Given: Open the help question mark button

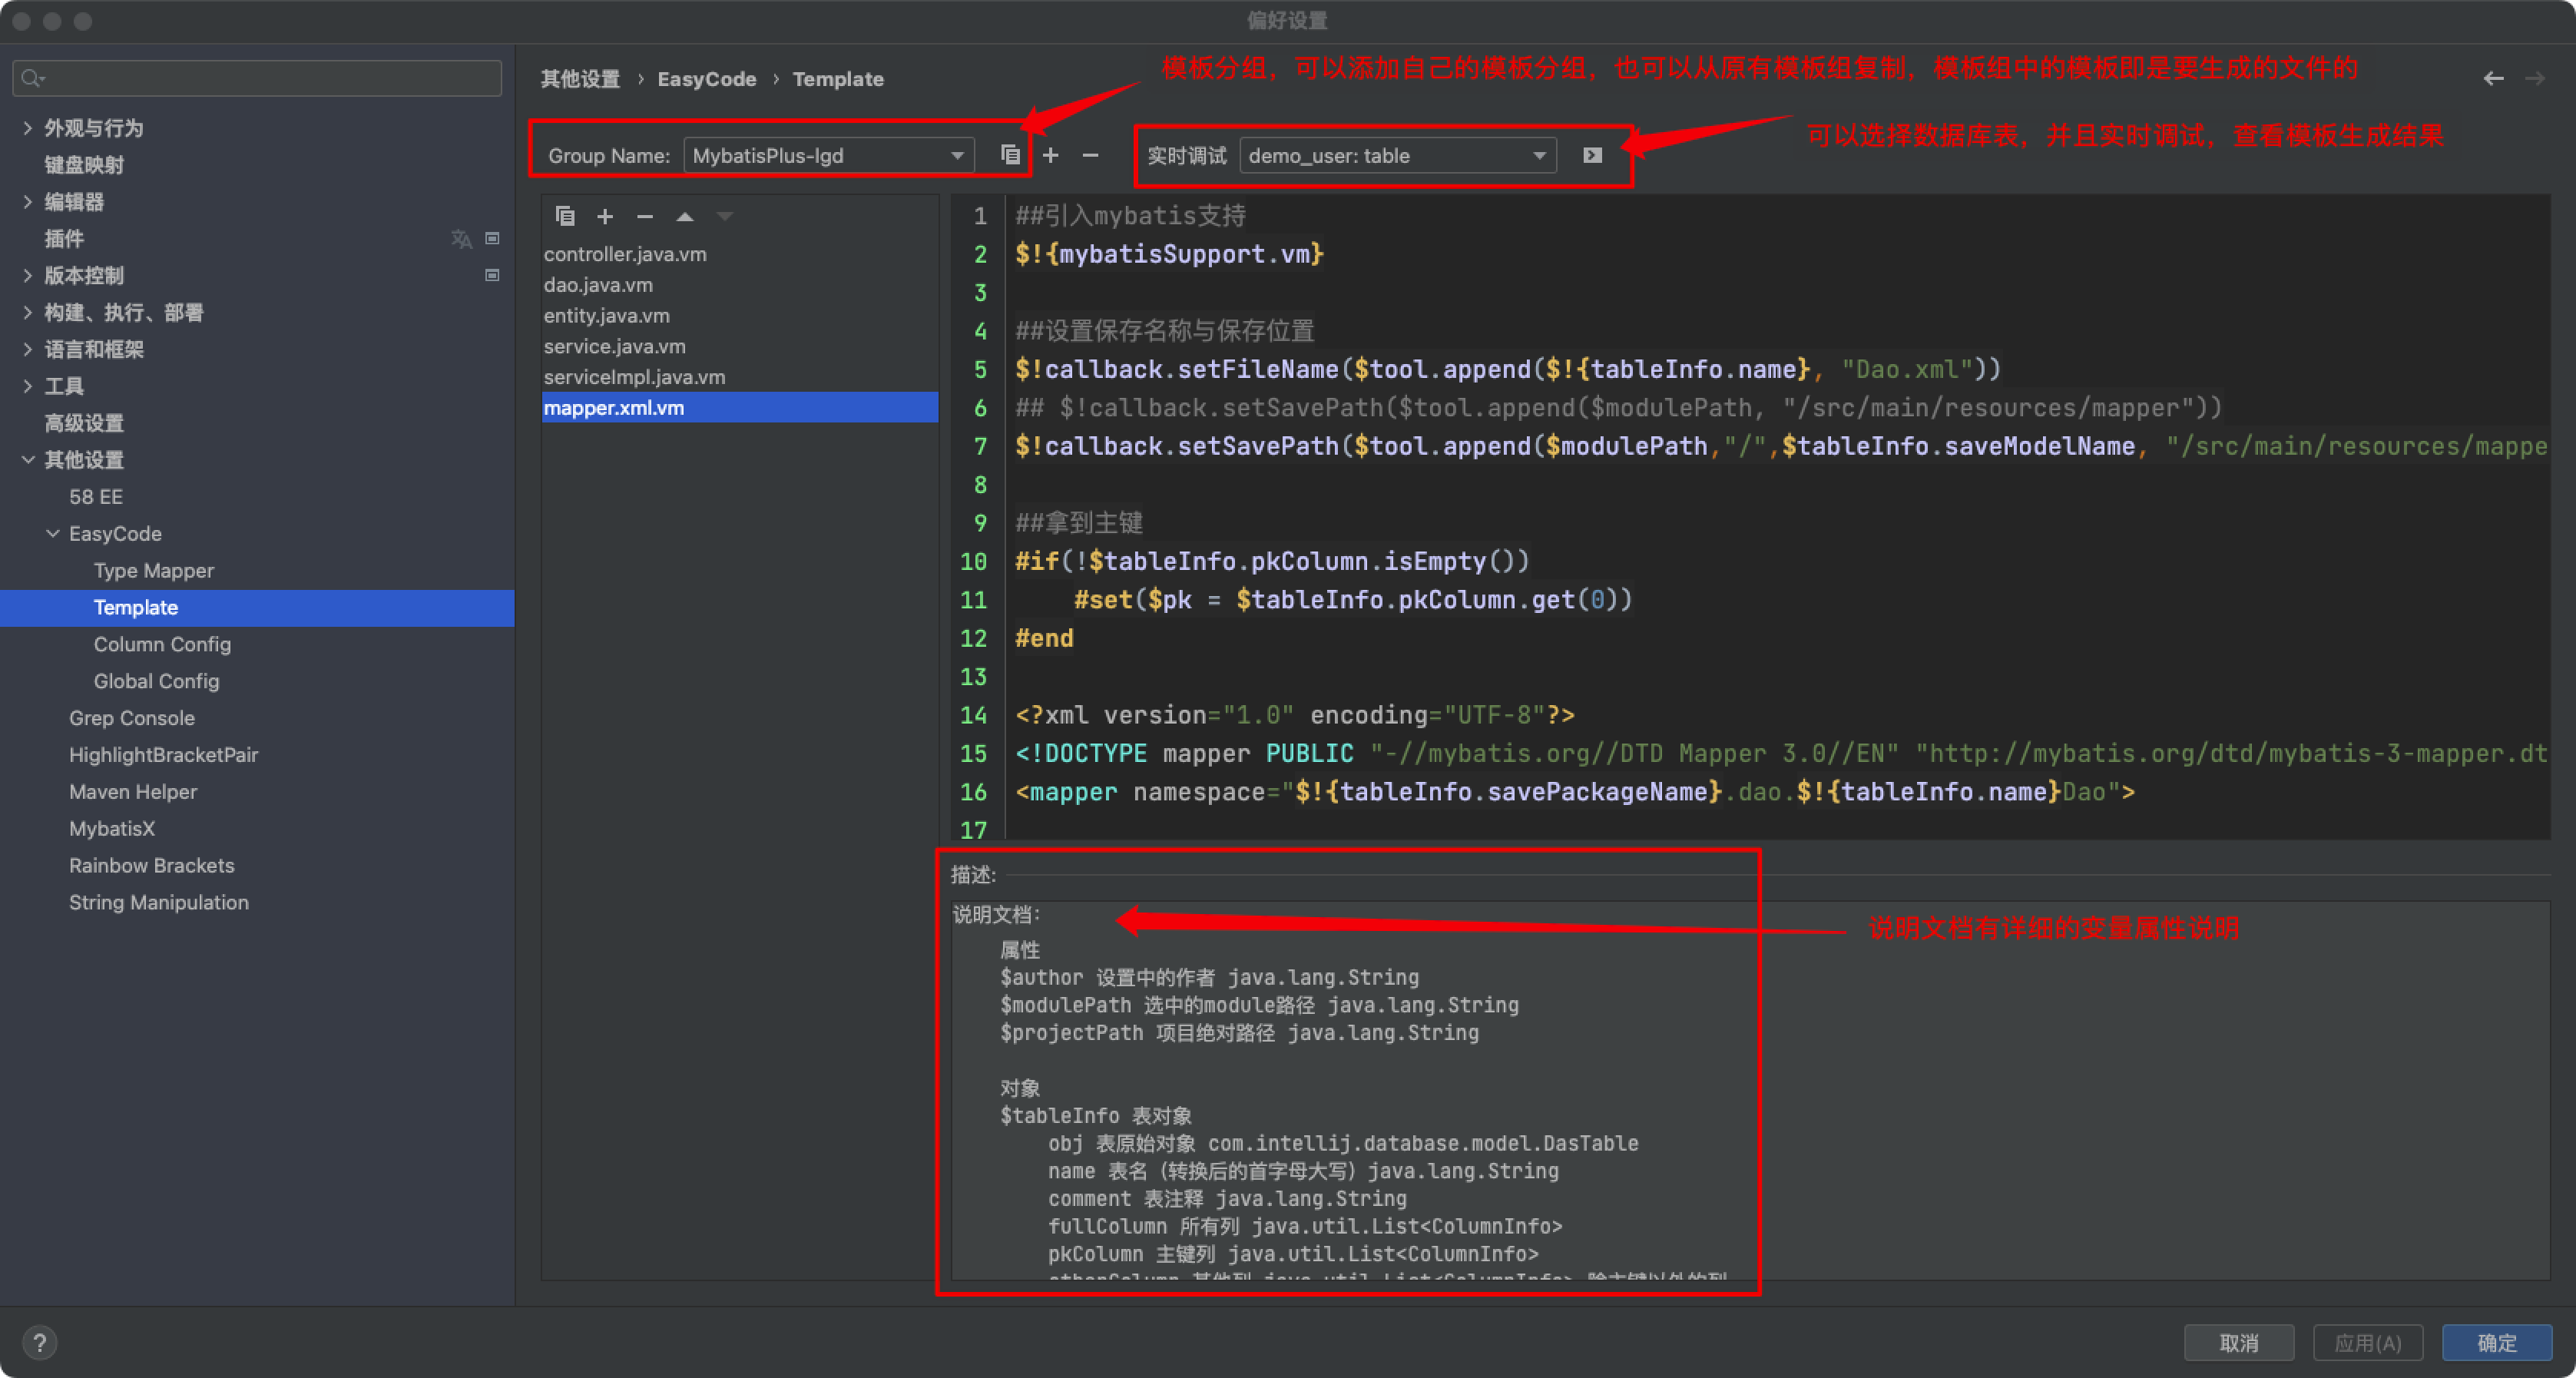Looking at the screenshot, I should (x=40, y=1342).
